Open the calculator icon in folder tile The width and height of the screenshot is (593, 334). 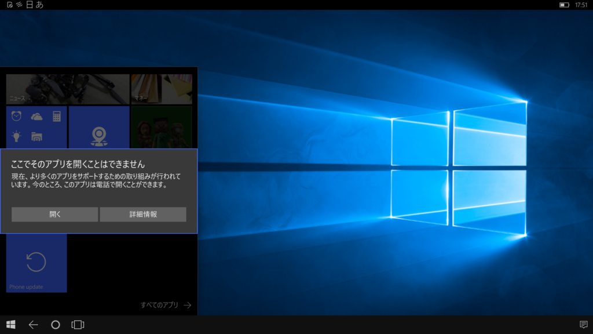click(x=57, y=116)
